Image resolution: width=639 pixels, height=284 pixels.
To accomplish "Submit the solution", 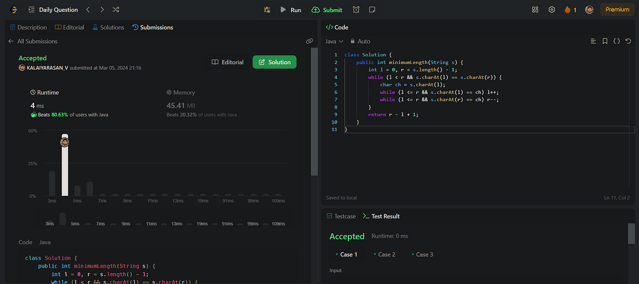I will [x=327, y=9].
